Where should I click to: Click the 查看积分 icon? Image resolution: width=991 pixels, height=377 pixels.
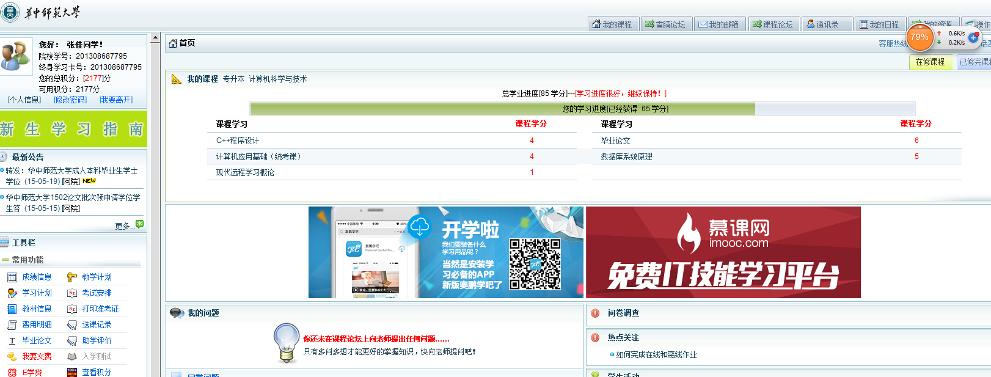[x=72, y=372]
